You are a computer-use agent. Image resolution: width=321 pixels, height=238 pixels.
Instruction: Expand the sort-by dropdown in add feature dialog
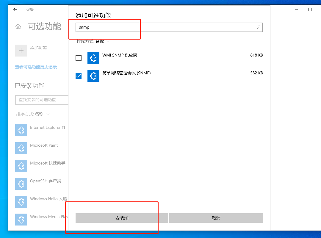(93, 41)
